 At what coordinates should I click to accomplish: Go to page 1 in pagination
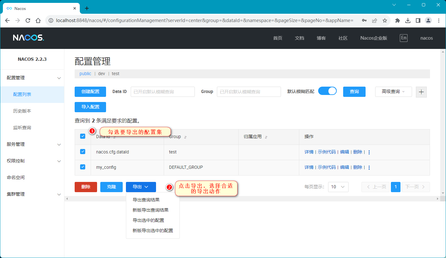pyautogui.click(x=396, y=187)
